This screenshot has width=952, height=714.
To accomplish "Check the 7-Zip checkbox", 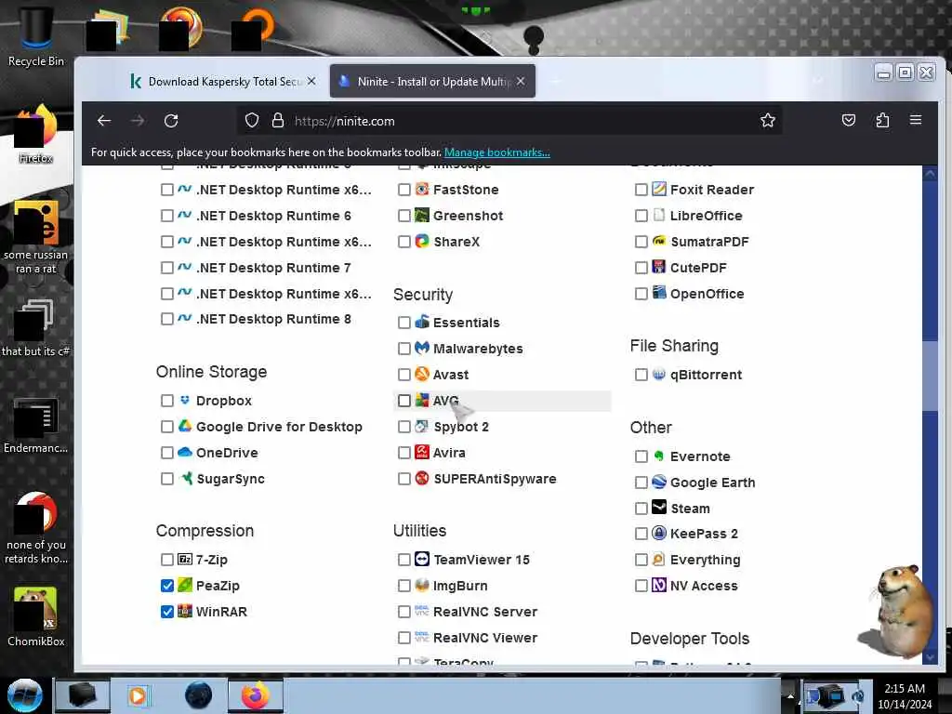I will (167, 559).
